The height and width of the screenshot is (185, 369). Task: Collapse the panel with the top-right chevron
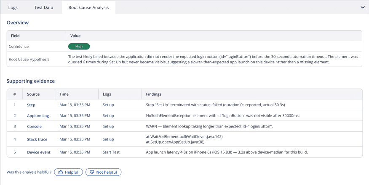pyautogui.click(x=362, y=8)
